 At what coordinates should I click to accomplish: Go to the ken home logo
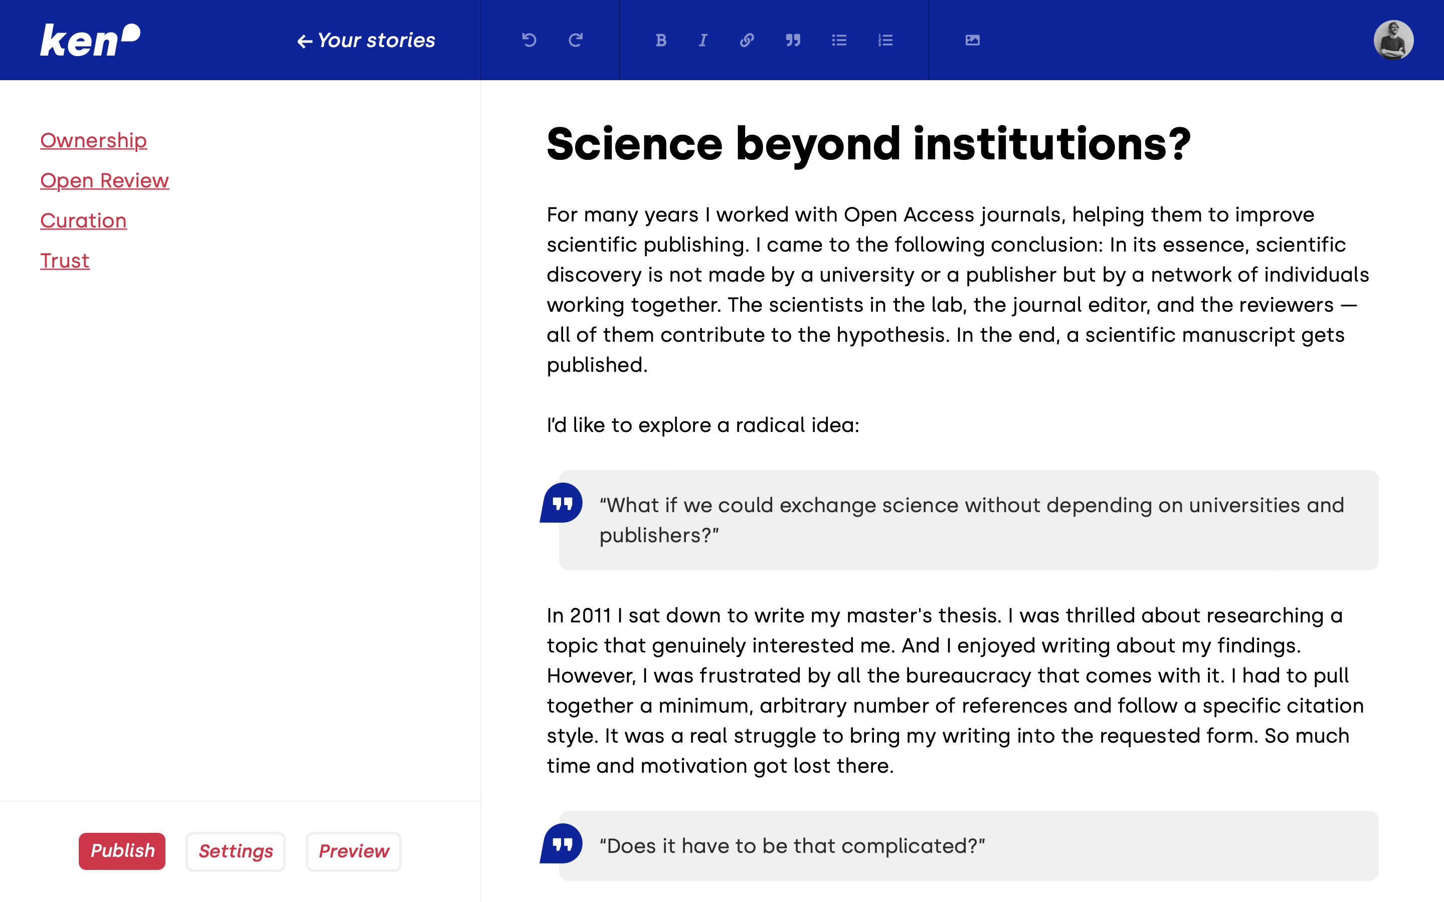pos(90,40)
